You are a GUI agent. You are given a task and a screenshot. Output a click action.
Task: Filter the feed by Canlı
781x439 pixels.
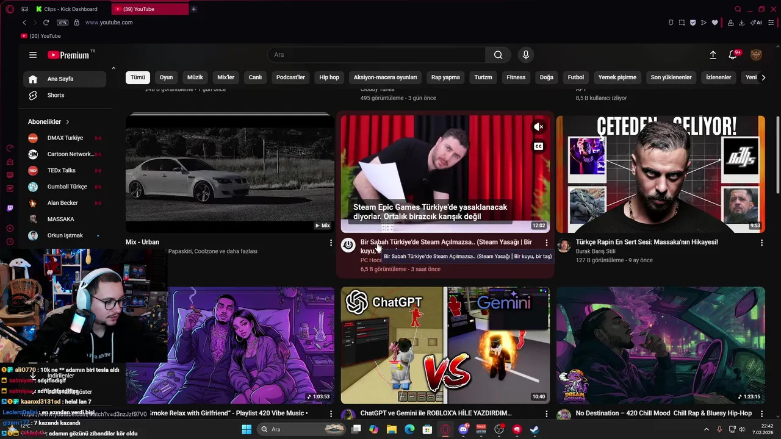[x=255, y=77]
